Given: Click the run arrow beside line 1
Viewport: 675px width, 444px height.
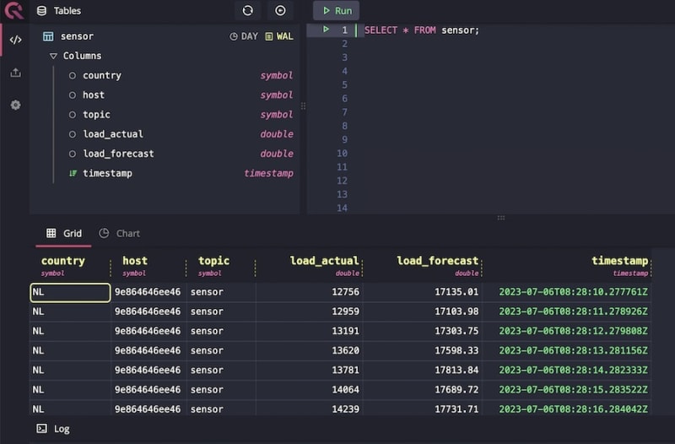Looking at the screenshot, I should coord(326,30).
